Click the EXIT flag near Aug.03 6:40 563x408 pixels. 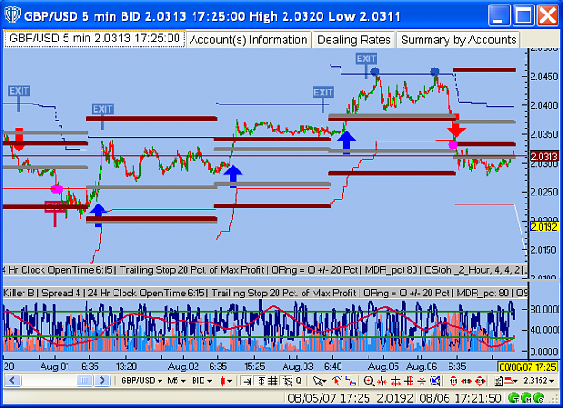[x=323, y=93]
